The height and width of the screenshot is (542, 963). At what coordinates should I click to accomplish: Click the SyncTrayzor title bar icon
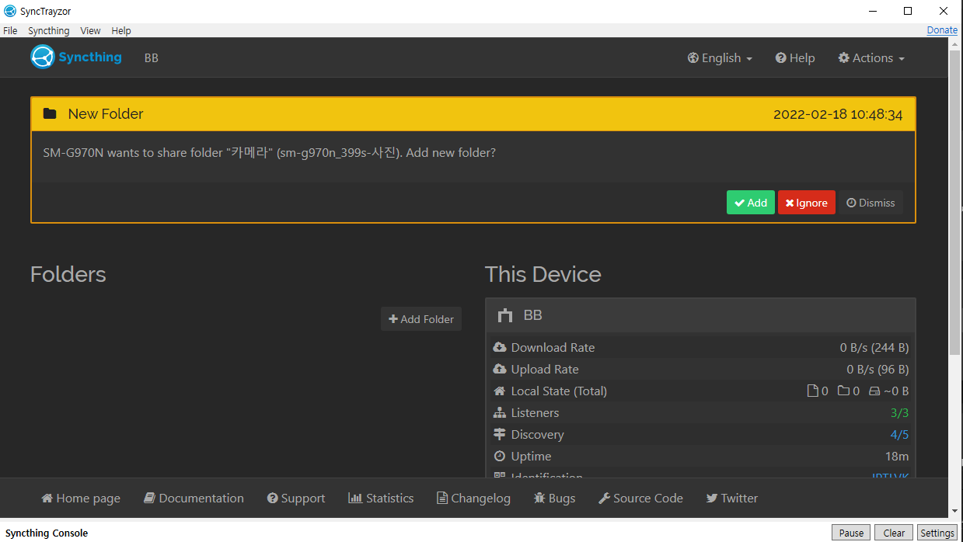pos(10,11)
